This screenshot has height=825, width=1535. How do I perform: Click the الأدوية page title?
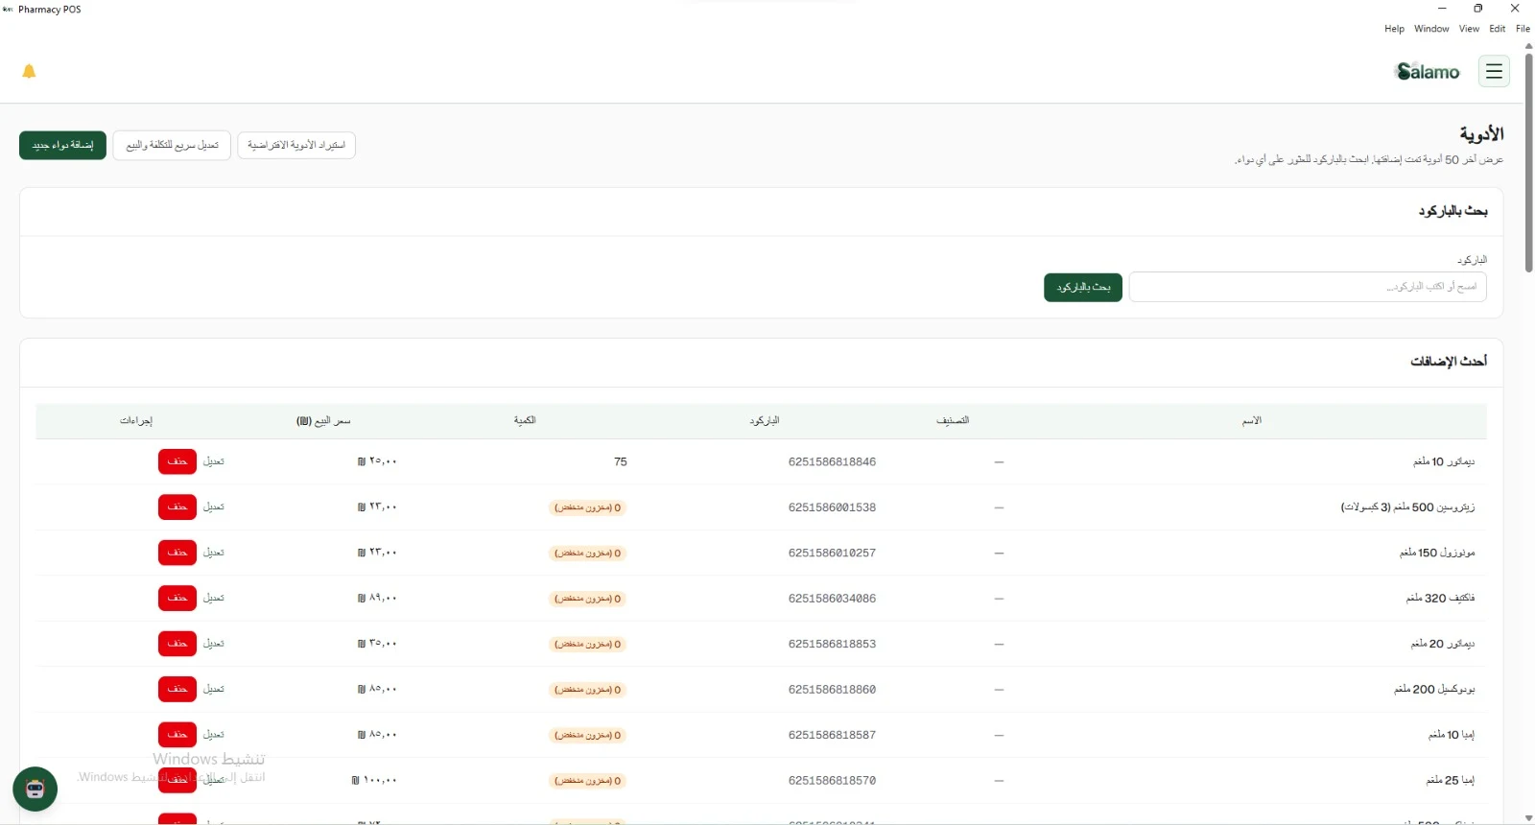point(1481,134)
